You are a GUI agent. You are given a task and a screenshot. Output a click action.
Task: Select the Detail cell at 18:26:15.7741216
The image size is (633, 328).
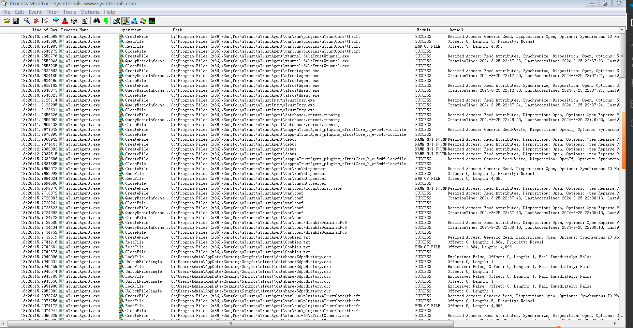pyautogui.click(x=495, y=242)
